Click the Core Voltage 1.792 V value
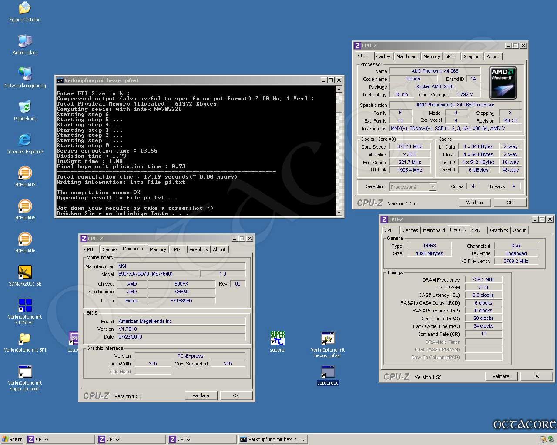557x445 pixels. pos(465,94)
